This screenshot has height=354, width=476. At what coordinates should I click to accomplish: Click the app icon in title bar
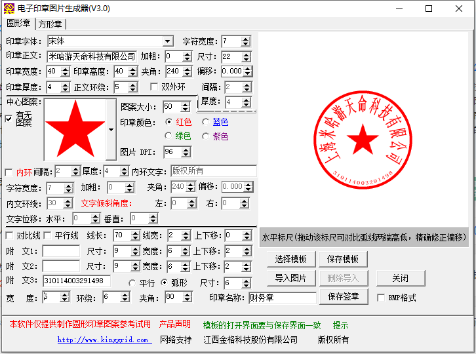[x=8, y=9]
